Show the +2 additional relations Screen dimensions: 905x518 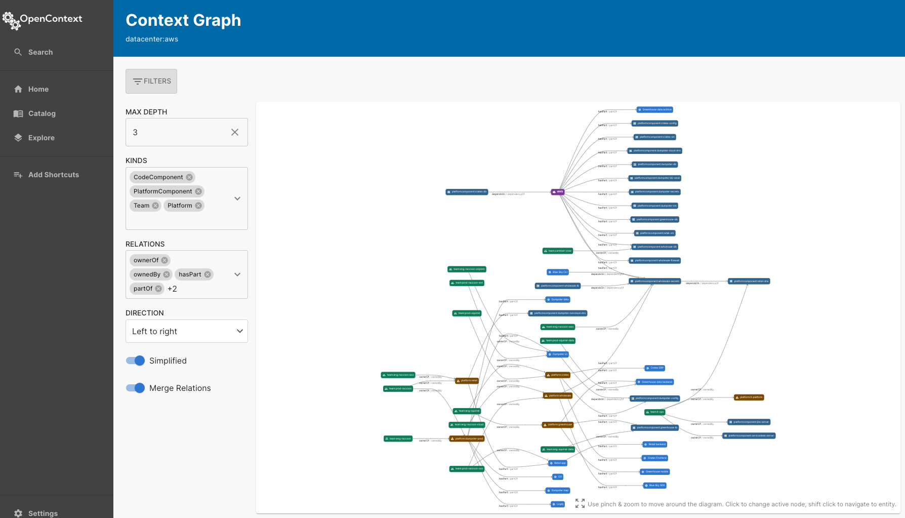(x=172, y=289)
